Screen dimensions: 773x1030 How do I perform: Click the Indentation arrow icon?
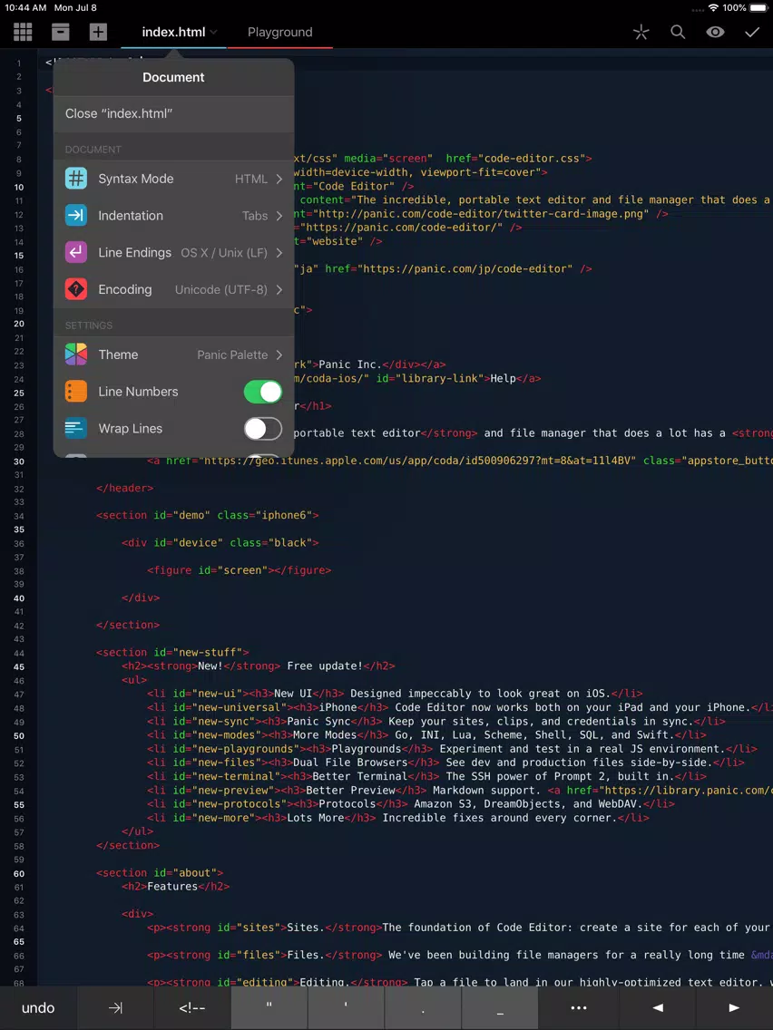click(76, 216)
